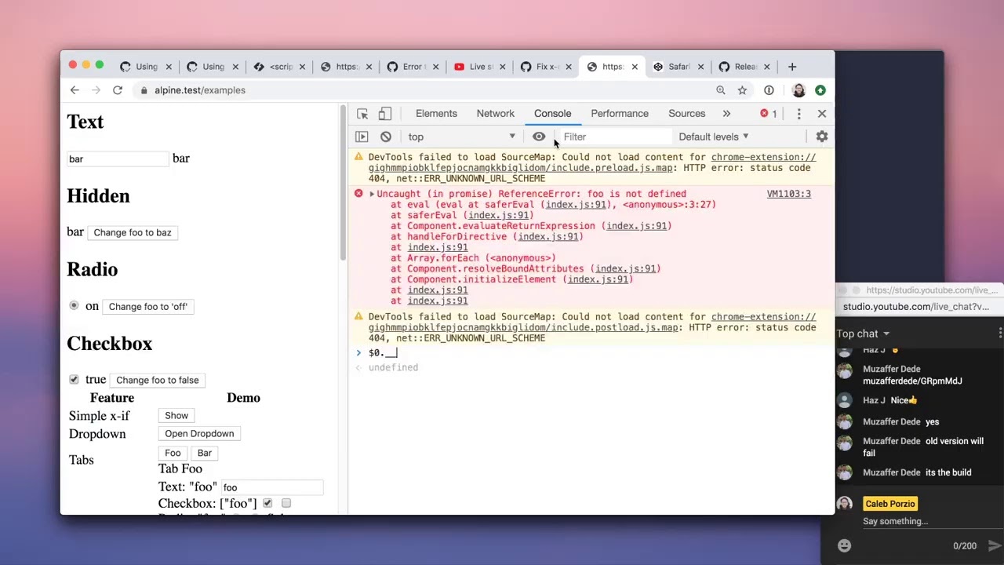
Task: Toggle the device toolbar in DevTools
Action: tap(385, 114)
